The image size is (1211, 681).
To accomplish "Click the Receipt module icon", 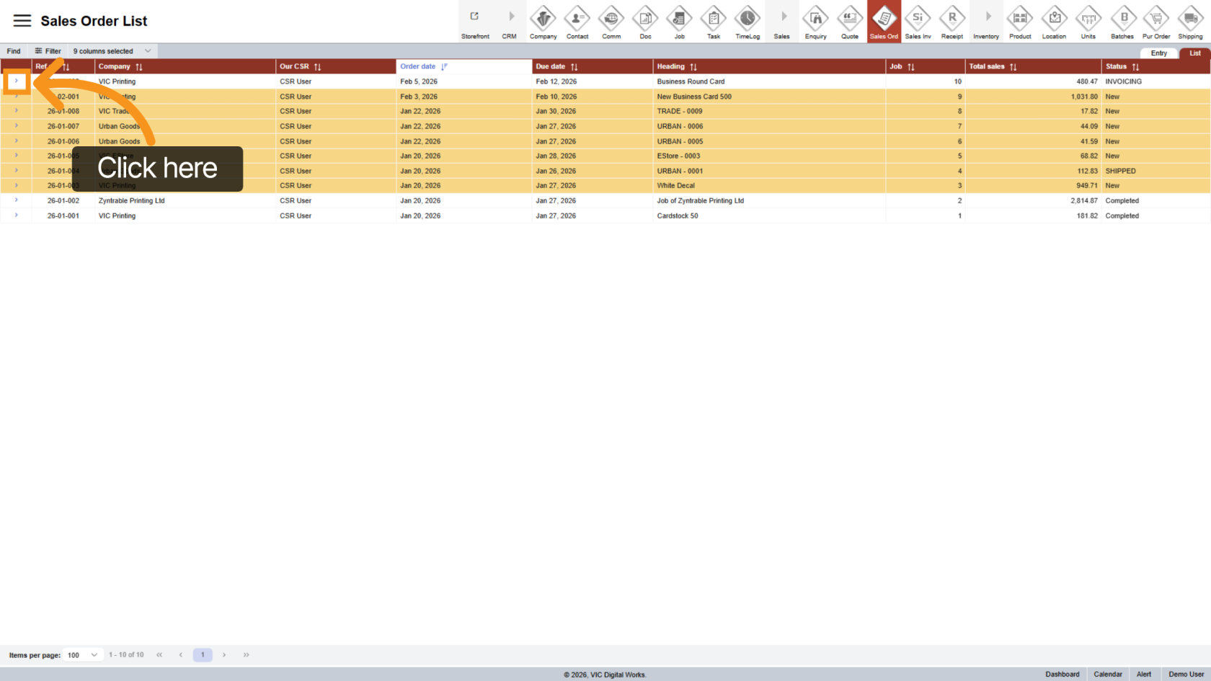I will 951,22.
